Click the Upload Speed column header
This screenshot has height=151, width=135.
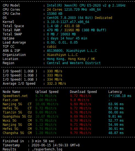click(47, 92)
